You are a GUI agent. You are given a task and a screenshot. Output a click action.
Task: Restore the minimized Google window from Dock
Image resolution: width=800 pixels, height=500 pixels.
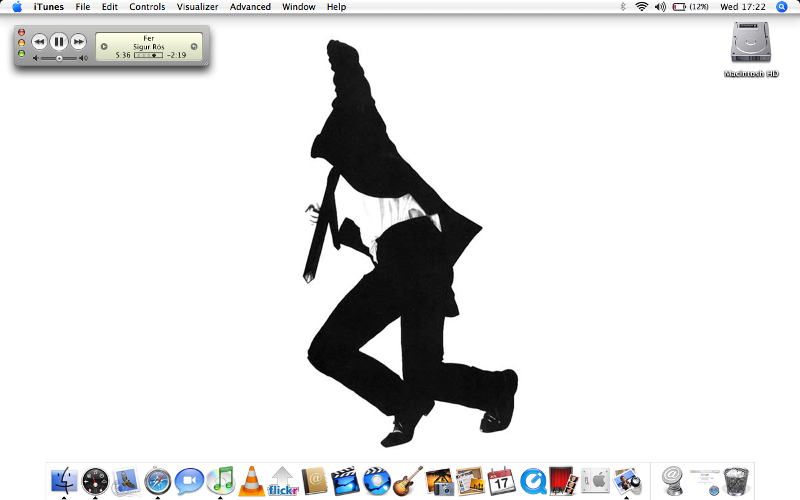[704, 481]
